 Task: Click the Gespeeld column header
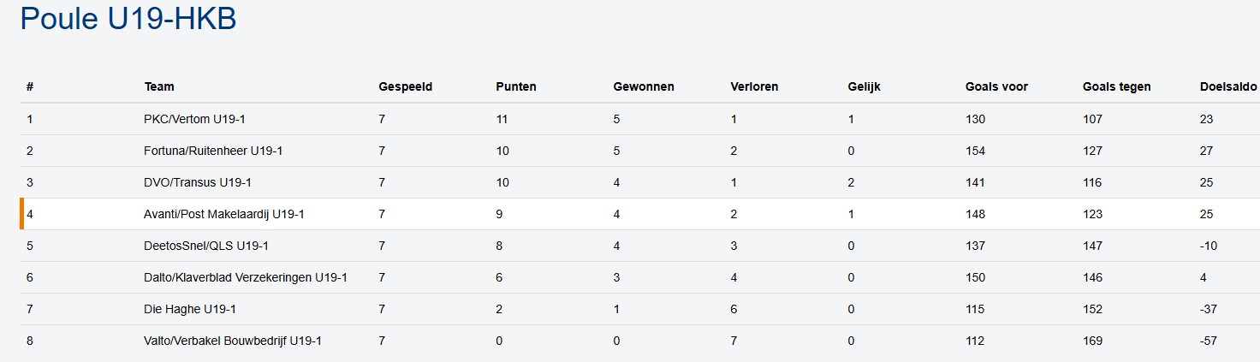pos(405,86)
